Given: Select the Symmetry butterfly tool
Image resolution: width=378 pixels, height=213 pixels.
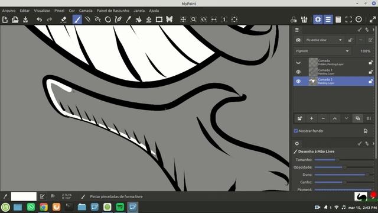Looking at the screenshot, I should click(170, 20).
